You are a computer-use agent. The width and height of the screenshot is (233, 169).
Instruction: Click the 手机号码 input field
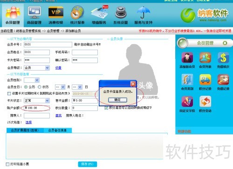85,52
